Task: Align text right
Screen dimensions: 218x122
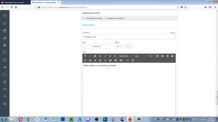Action: pos(167,56)
